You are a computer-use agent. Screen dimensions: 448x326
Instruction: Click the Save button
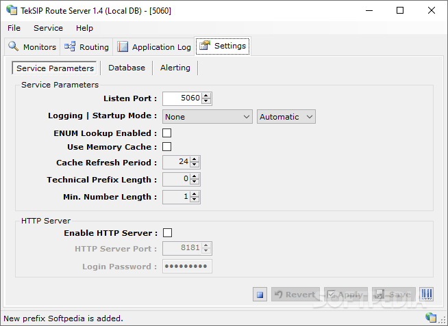(394, 295)
